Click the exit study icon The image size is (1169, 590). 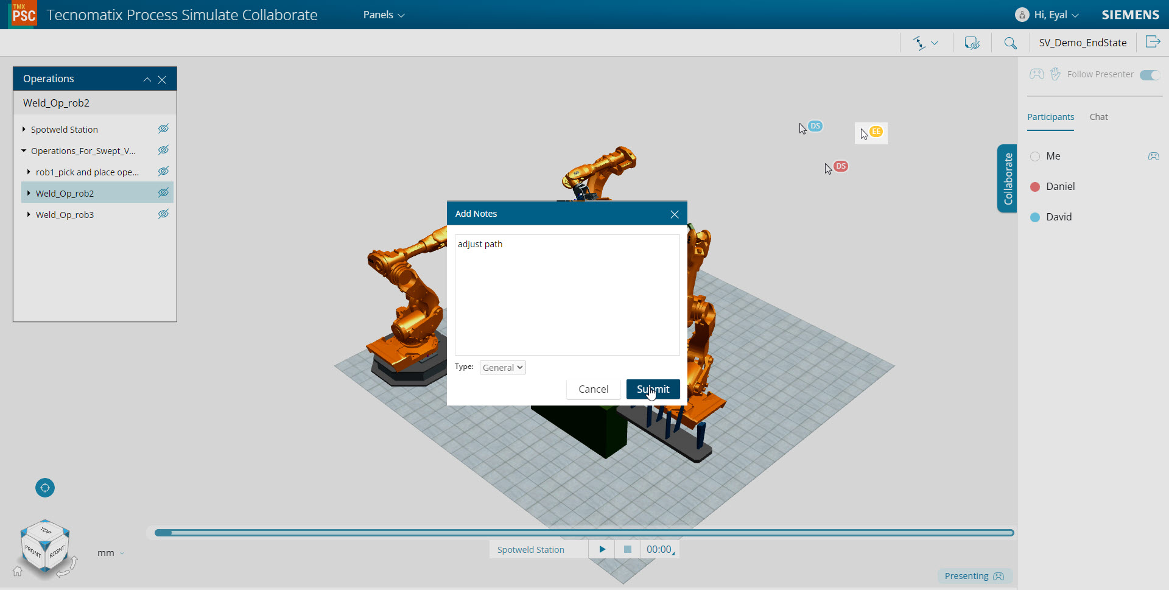point(1153,41)
